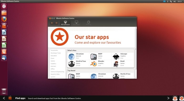Go back using the orange left arrow
The height and width of the screenshot is (101, 184).
pos(52,23)
